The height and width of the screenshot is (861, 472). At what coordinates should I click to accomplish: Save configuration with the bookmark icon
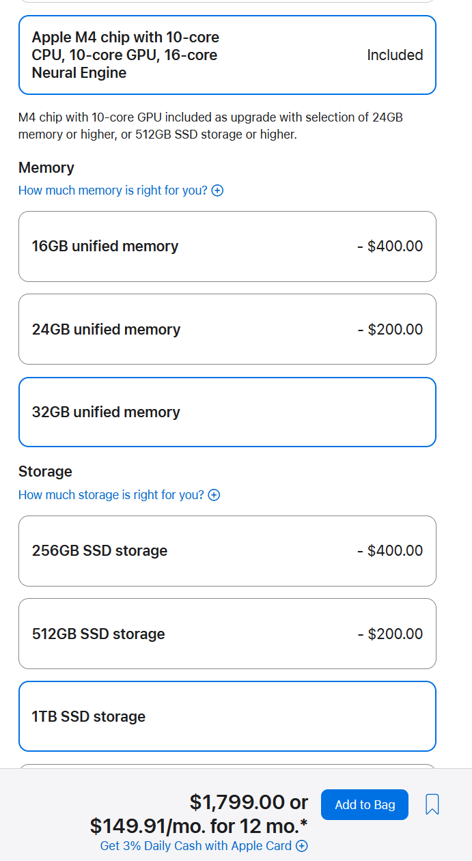[432, 804]
